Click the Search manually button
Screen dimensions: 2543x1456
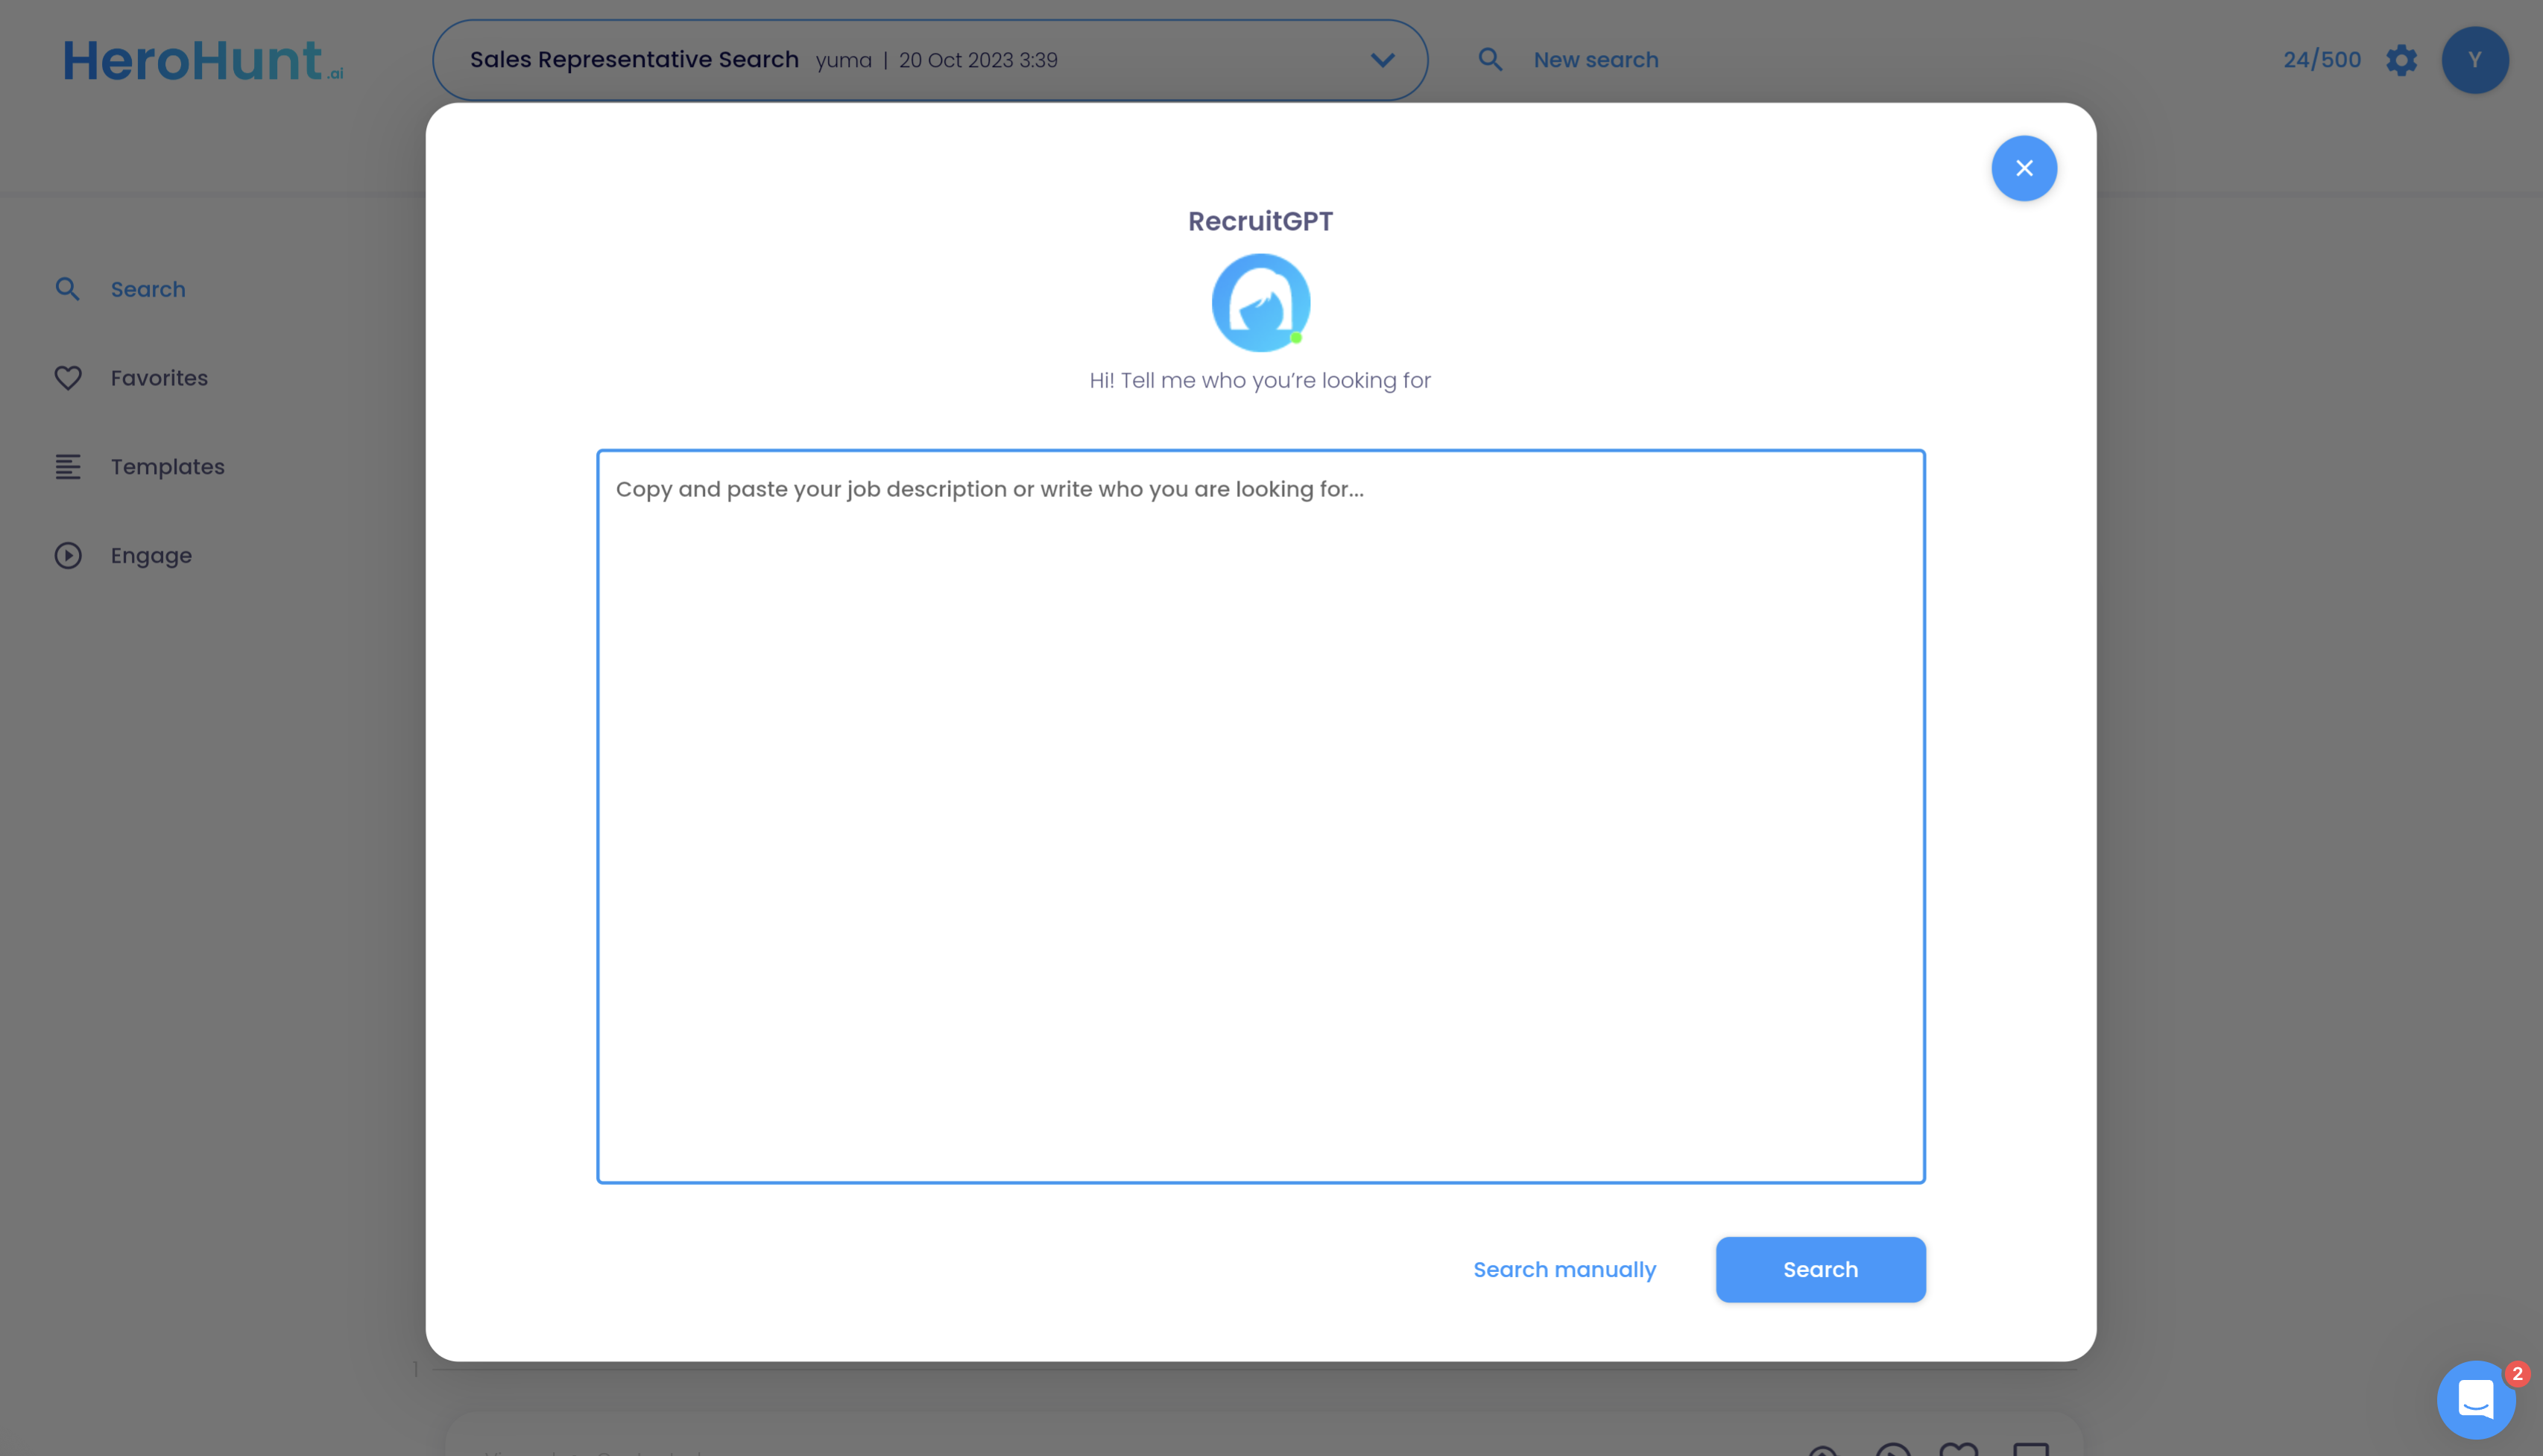[x=1563, y=1269]
